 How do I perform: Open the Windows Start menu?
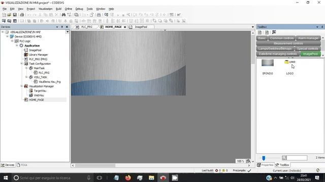(x=6, y=177)
